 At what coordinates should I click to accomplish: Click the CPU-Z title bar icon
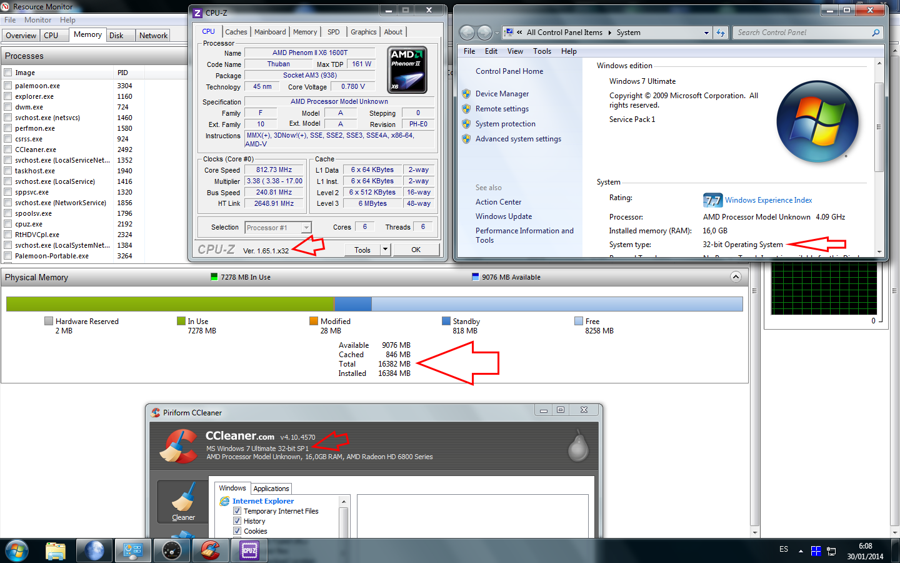[197, 13]
